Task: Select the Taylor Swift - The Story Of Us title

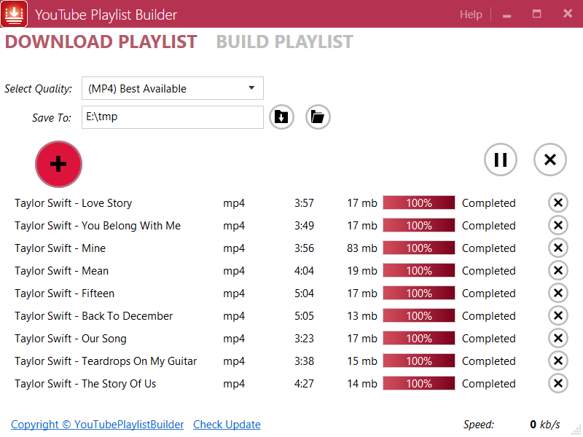Action: click(x=85, y=384)
